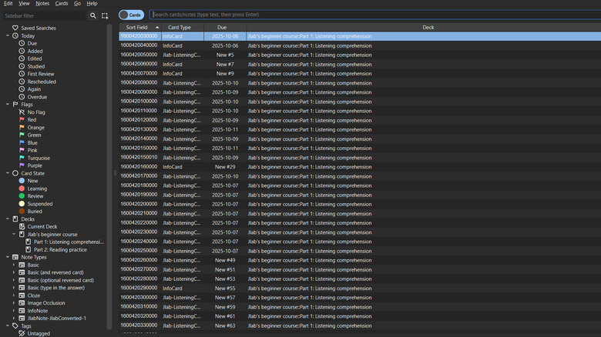
Task: Filter by the Turquoise flag
Action: (x=39, y=158)
